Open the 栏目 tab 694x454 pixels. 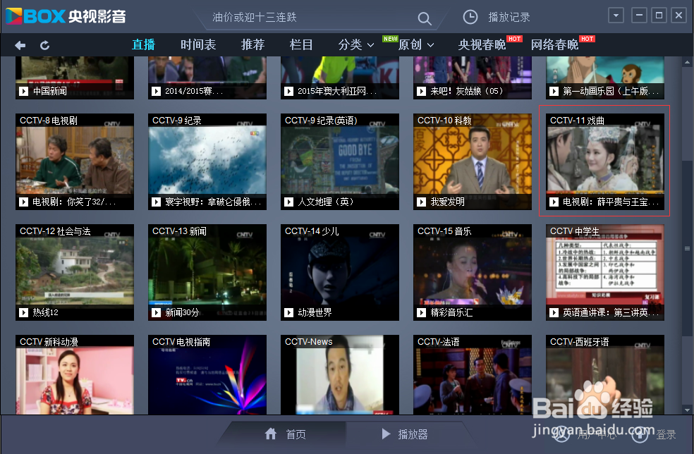tap(301, 44)
